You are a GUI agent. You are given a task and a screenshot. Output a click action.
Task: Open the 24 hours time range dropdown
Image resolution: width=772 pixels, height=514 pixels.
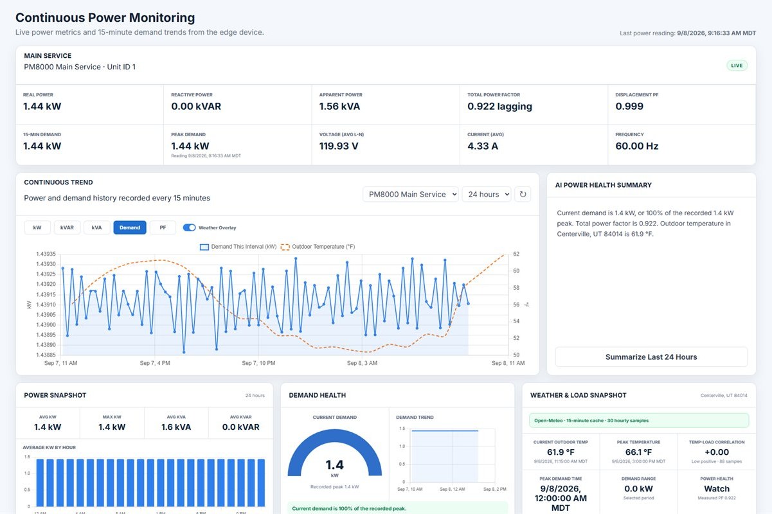tap(486, 194)
